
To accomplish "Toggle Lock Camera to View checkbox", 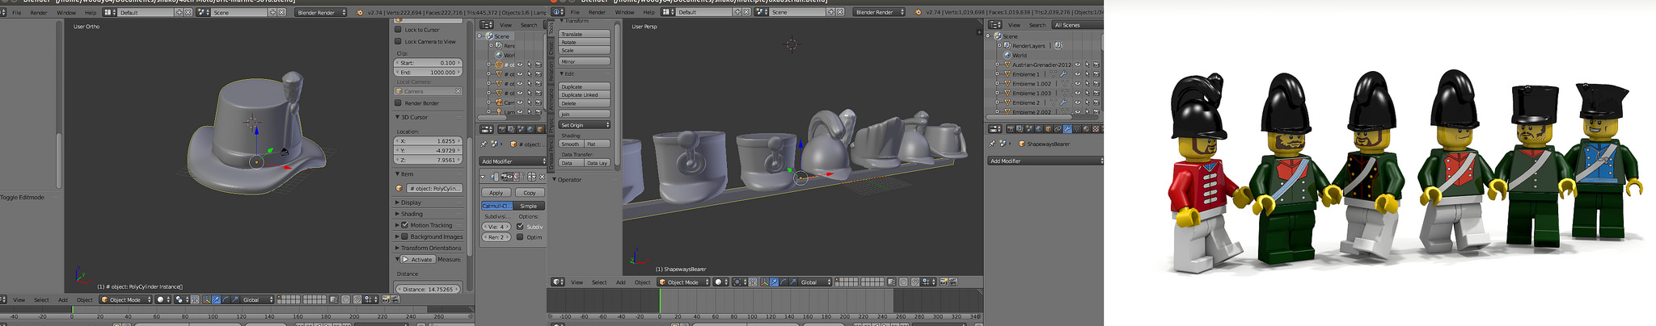I will tap(398, 41).
